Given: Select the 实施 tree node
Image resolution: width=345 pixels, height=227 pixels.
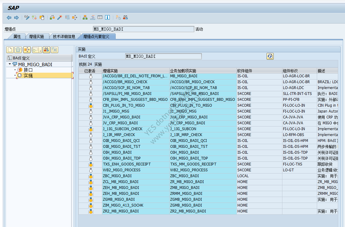Looking at the screenshot, I should click(28, 75).
